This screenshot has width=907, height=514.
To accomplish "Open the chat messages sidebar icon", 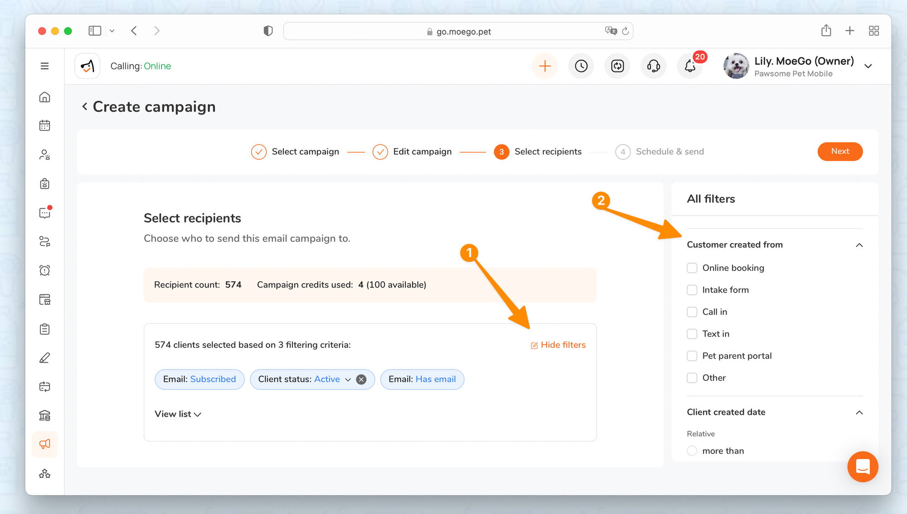I will click(44, 213).
